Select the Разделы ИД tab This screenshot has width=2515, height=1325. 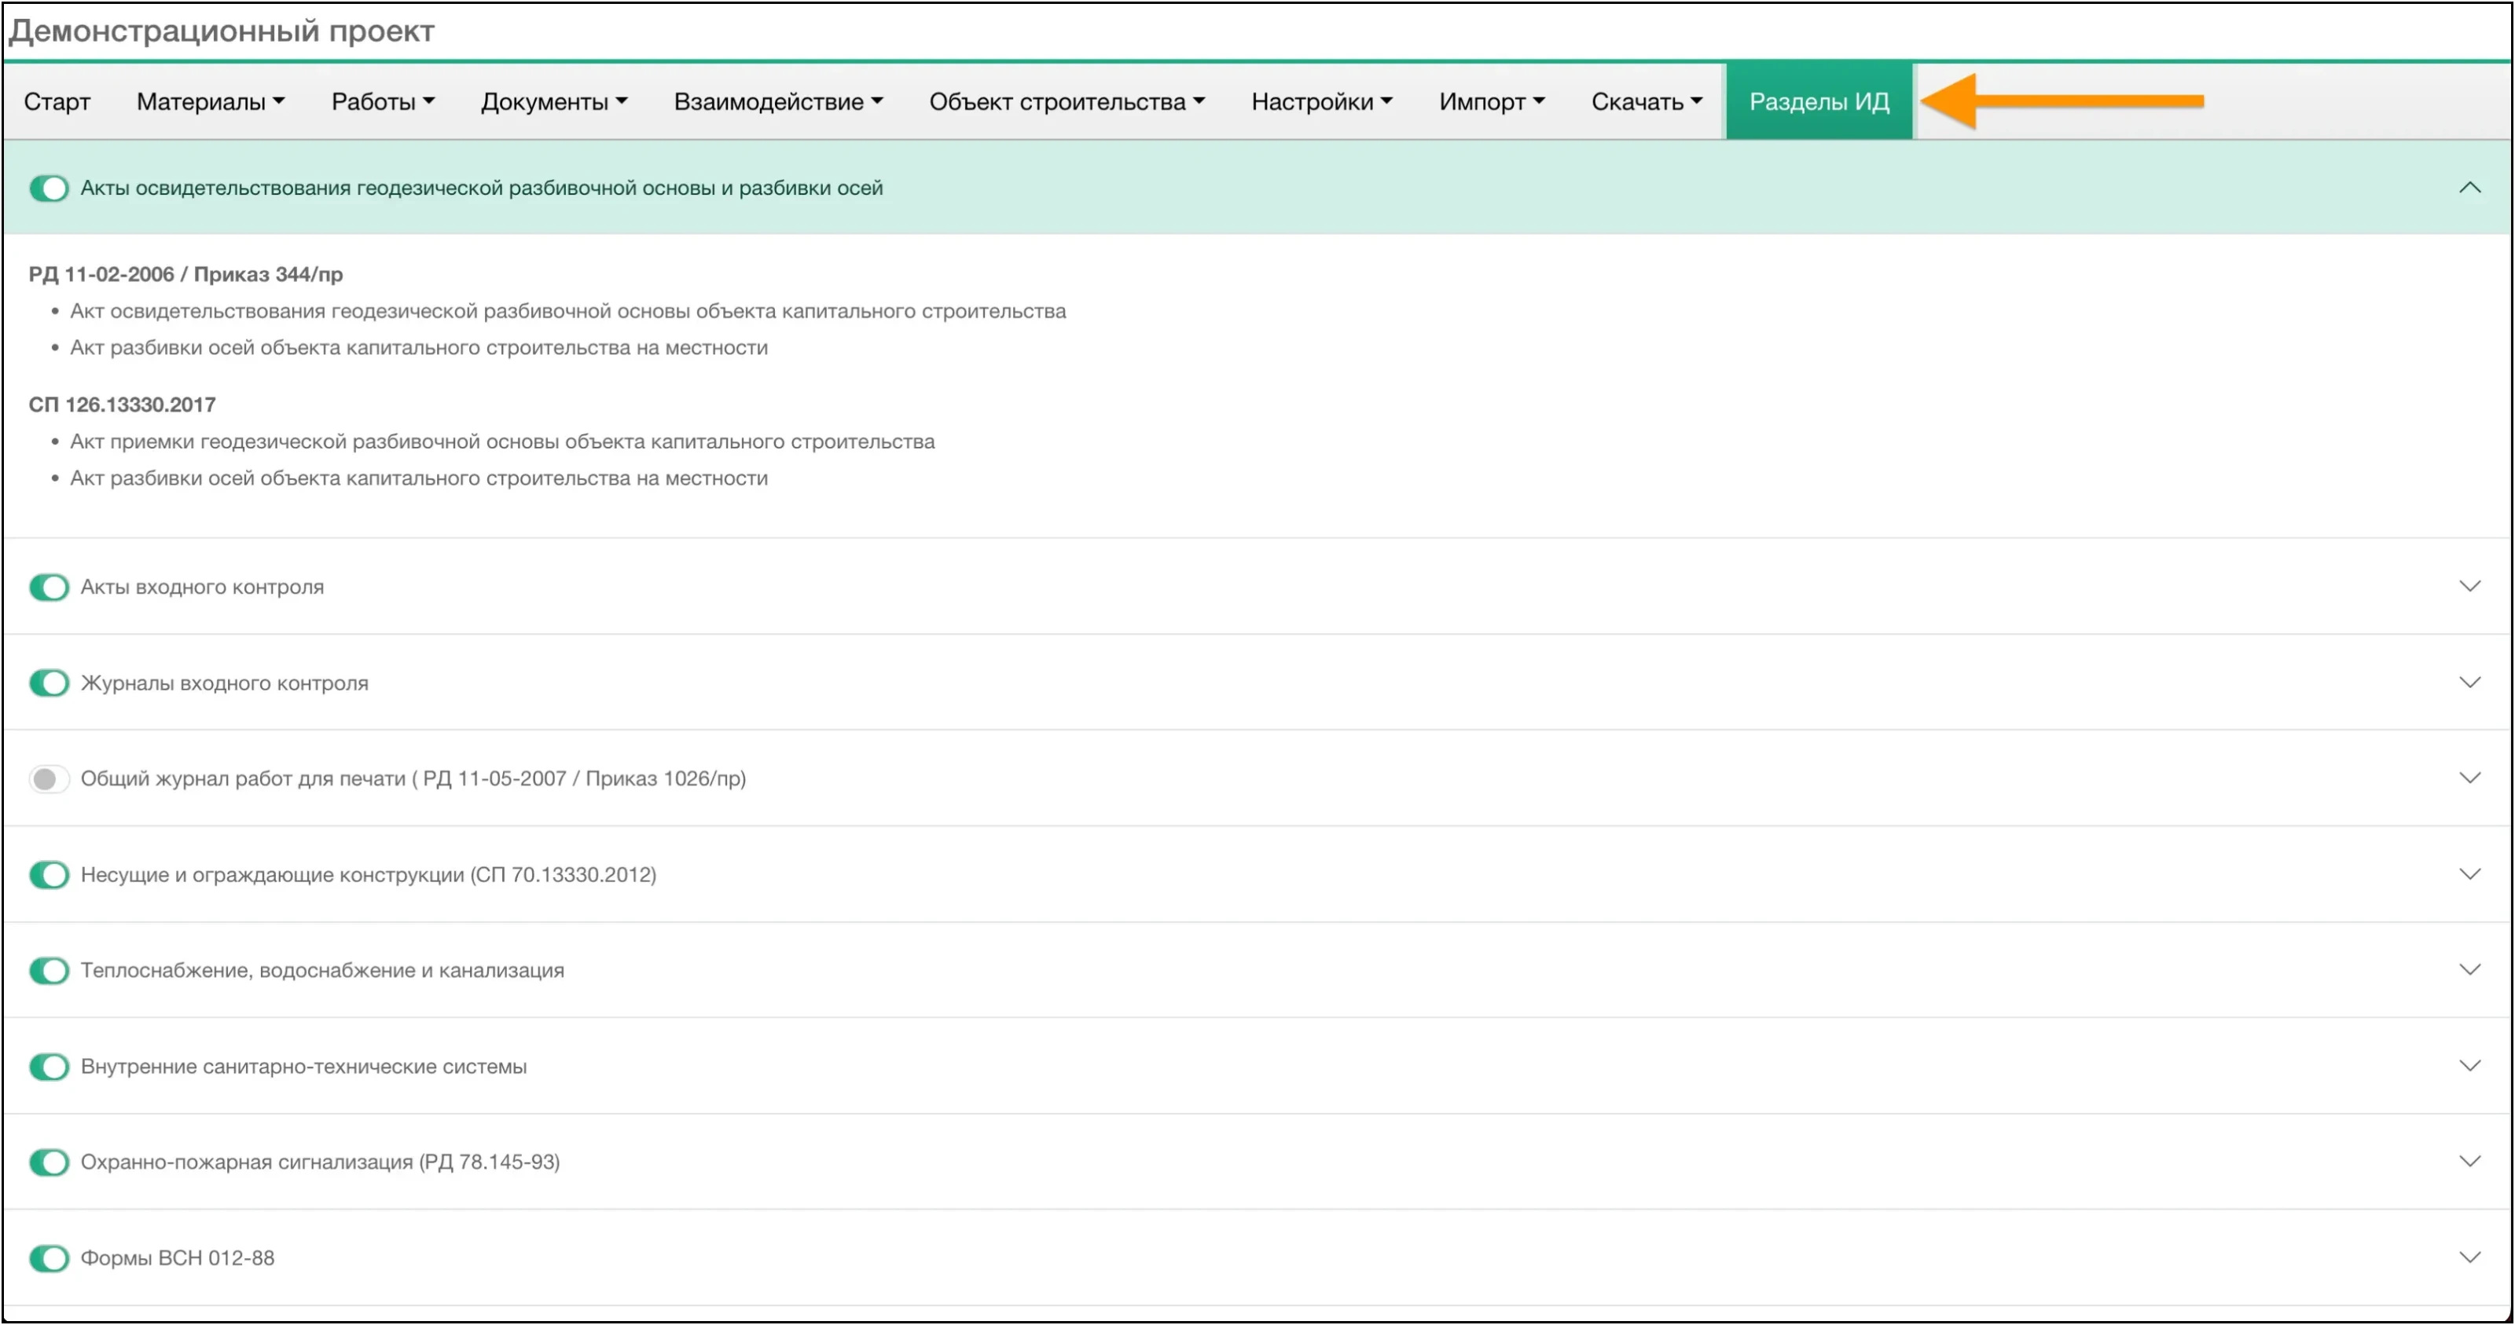point(1818,101)
